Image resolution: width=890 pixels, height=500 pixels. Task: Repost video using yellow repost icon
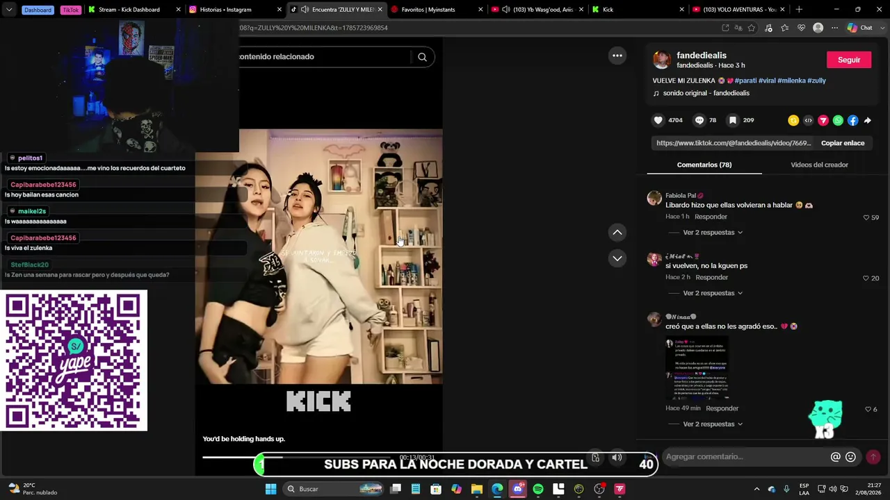coord(793,120)
